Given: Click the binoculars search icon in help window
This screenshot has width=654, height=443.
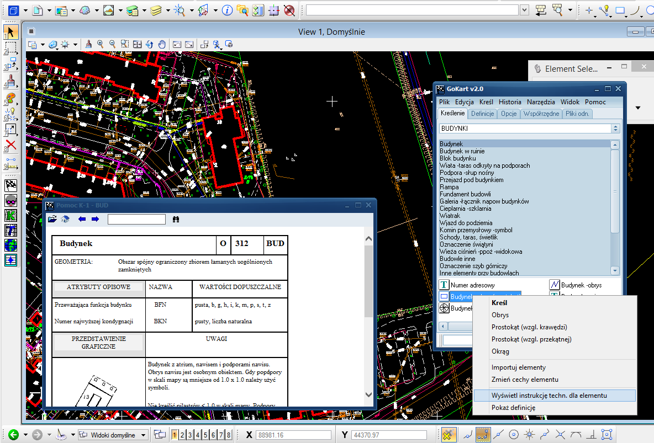Looking at the screenshot, I should (x=176, y=219).
